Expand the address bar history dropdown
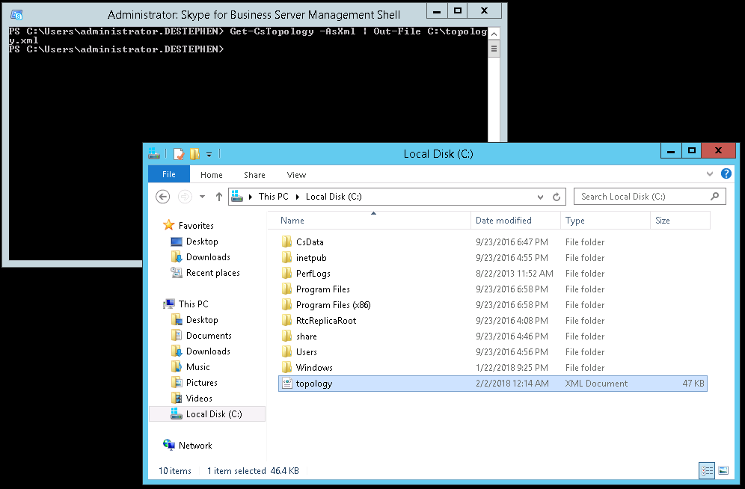This screenshot has height=489, width=745. [x=540, y=197]
